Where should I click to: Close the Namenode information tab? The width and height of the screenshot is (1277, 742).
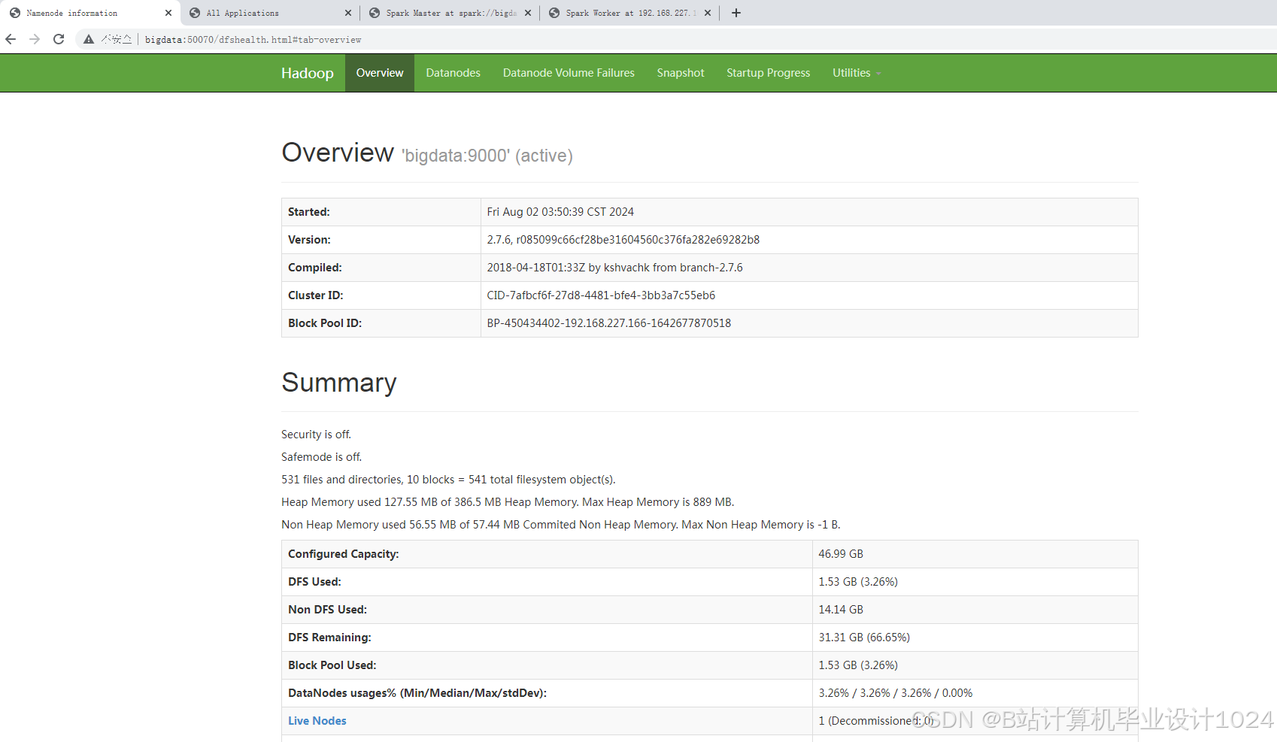pos(168,13)
